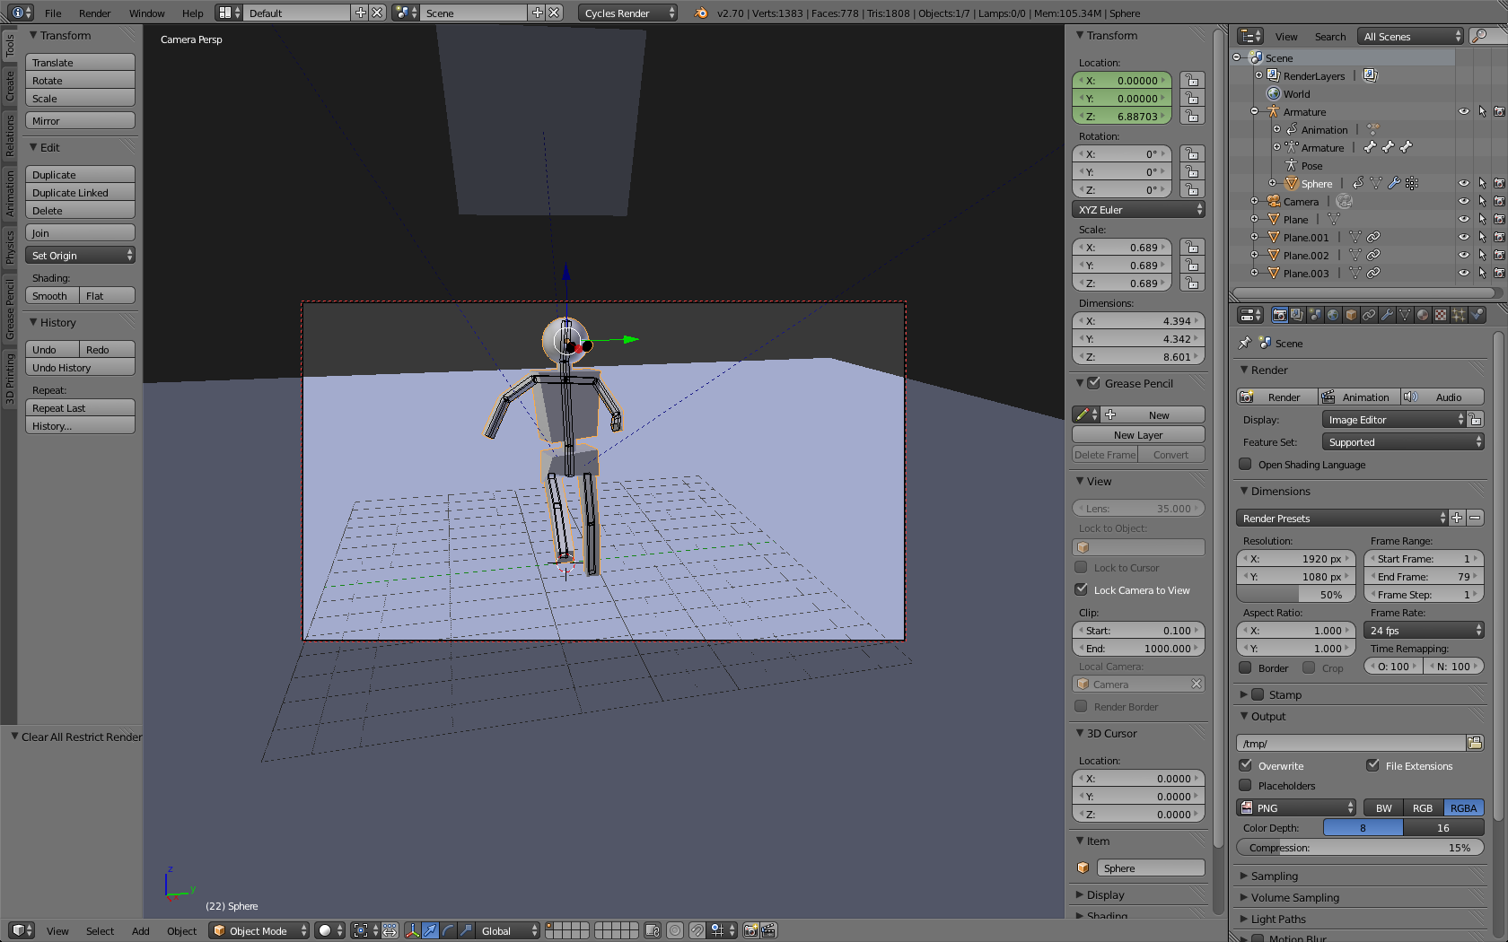This screenshot has width=1508, height=942.
Task: Expand the Light Paths panel
Action: tap(1278, 919)
